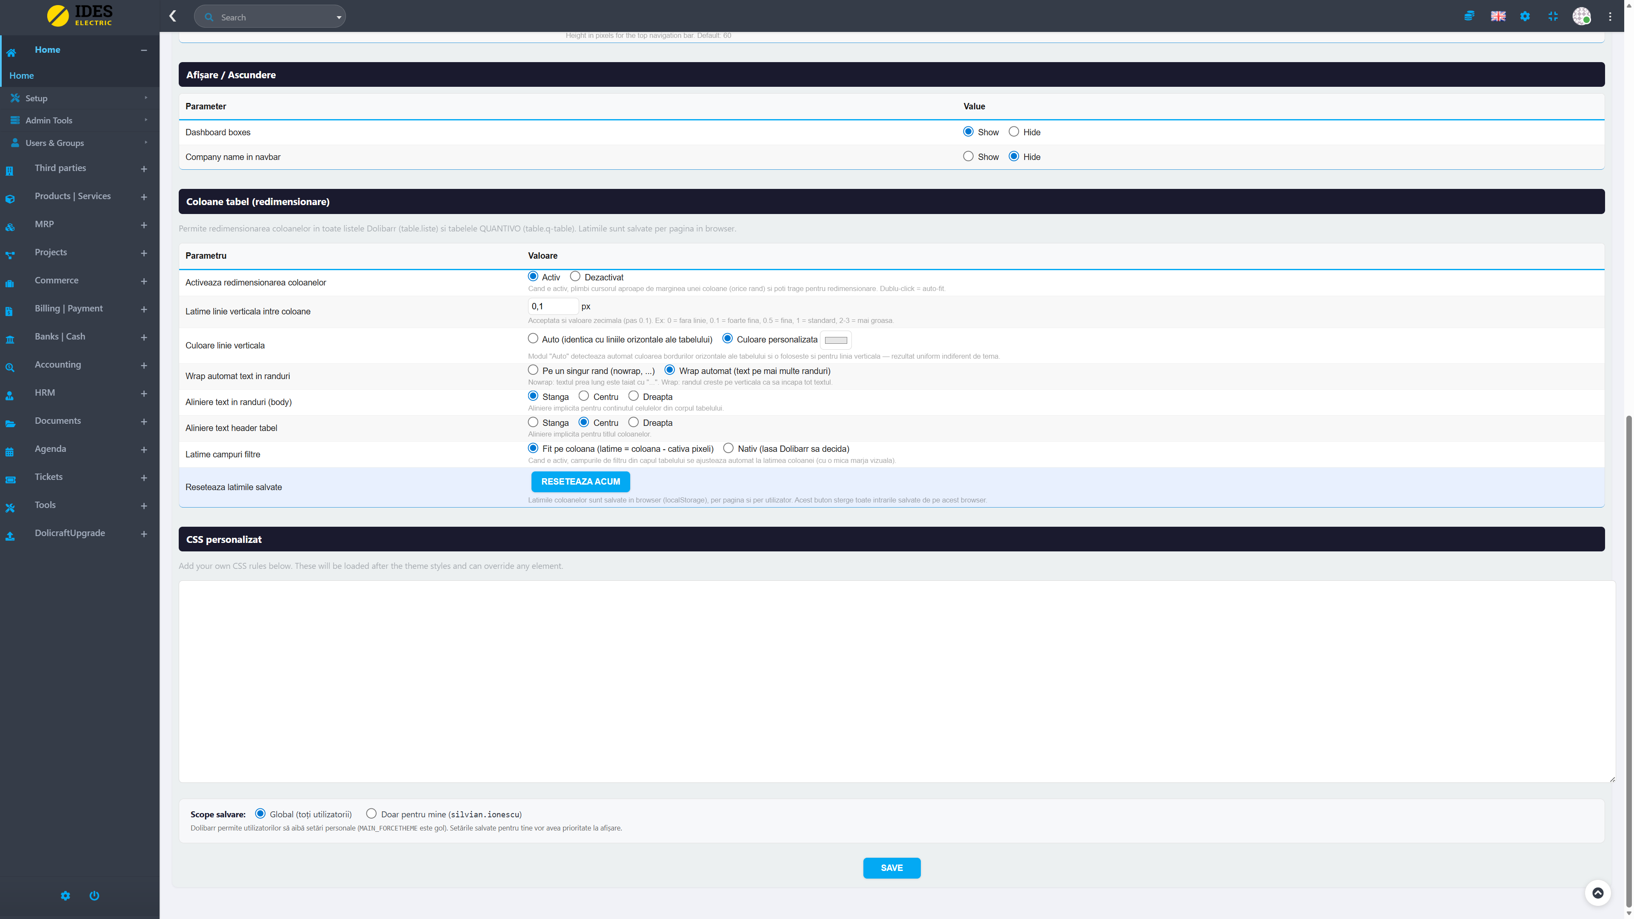Click the vertical line width px field
This screenshot has height=919, width=1634.
coord(552,306)
